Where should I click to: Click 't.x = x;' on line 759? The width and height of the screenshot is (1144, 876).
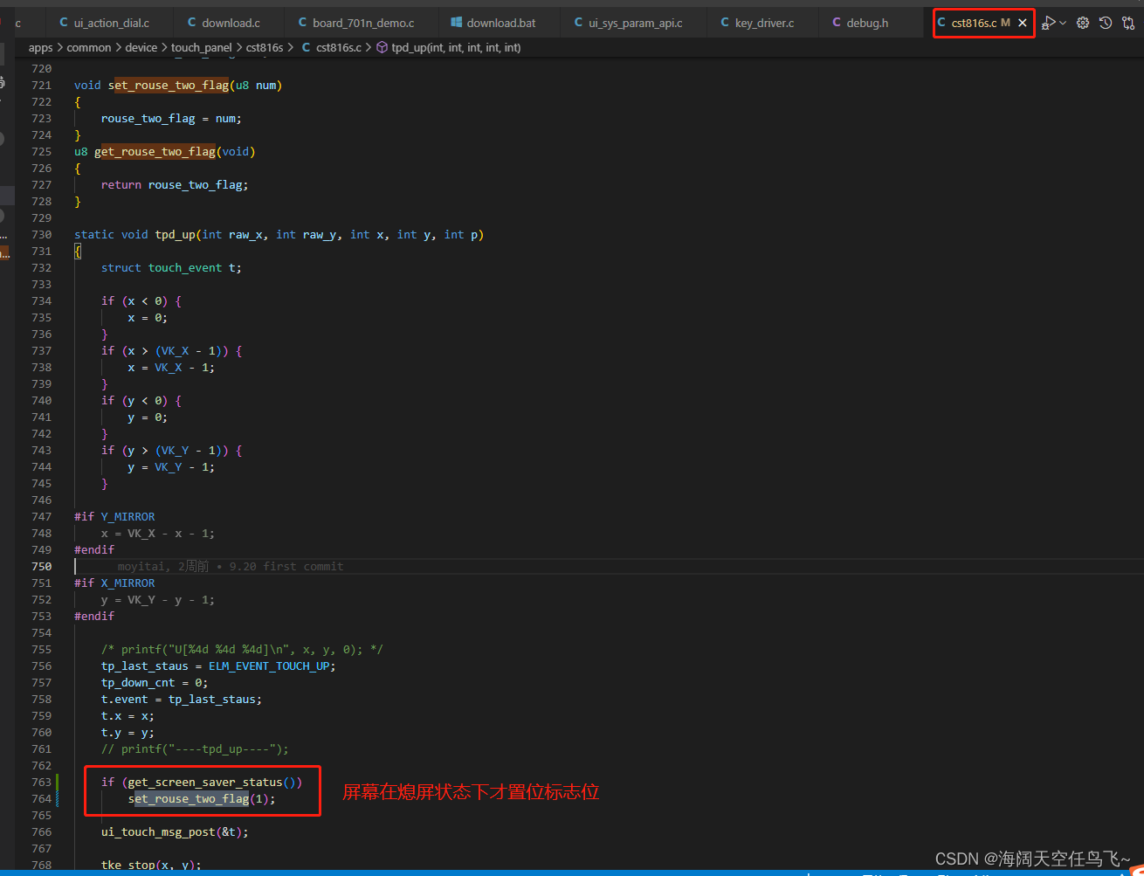[127, 715]
